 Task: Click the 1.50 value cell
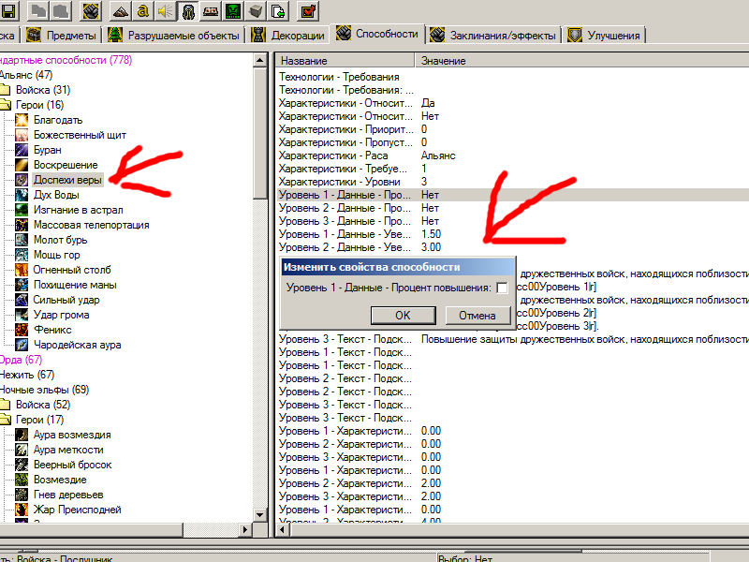pos(431,234)
